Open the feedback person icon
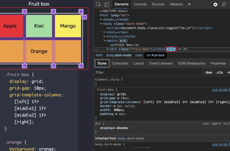Viewport: 230px width, 151px height. click(x=224, y=5)
